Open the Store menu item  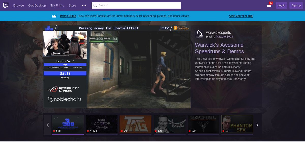72,5
